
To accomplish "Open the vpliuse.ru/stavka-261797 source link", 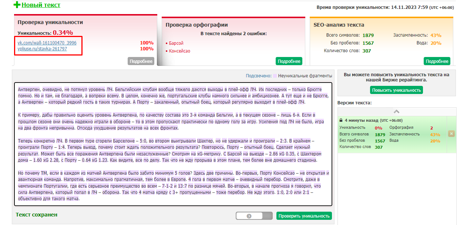I will tap(42, 49).
